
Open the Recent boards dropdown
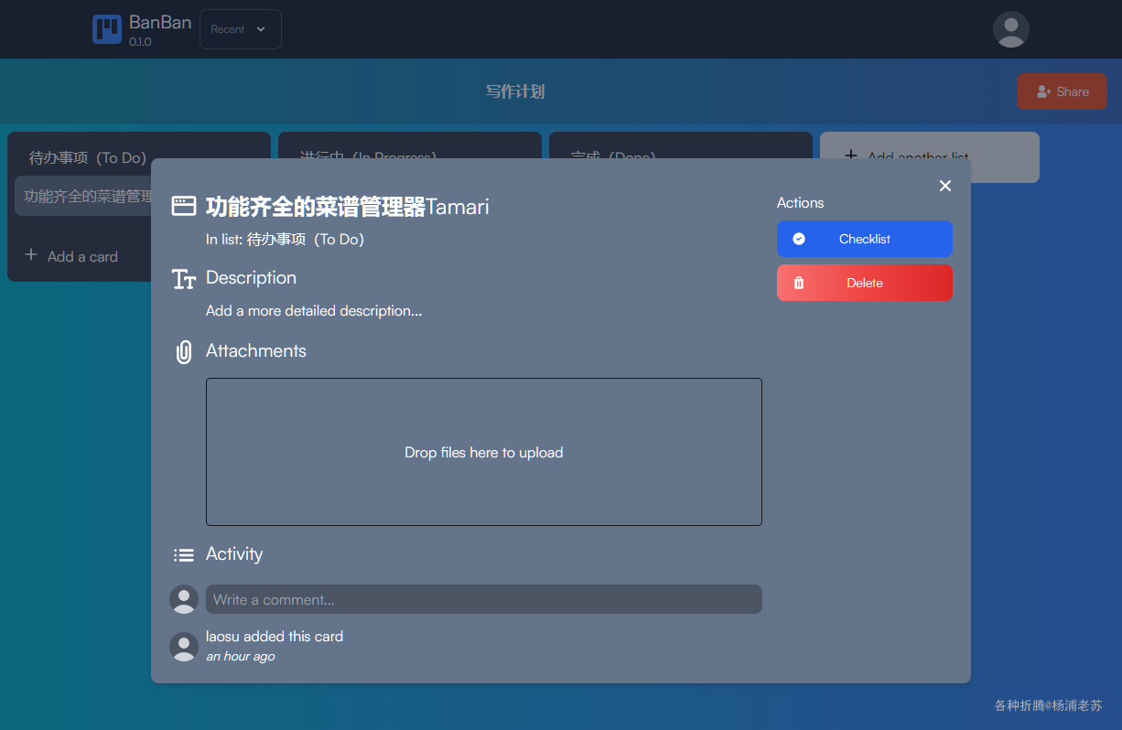[241, 29]
